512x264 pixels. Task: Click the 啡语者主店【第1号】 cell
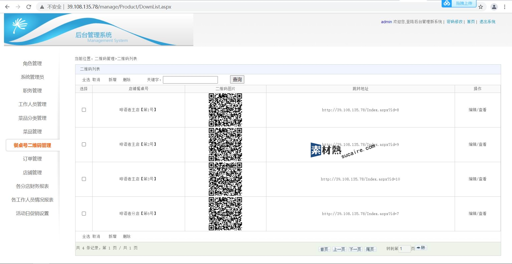pos(138,110)
